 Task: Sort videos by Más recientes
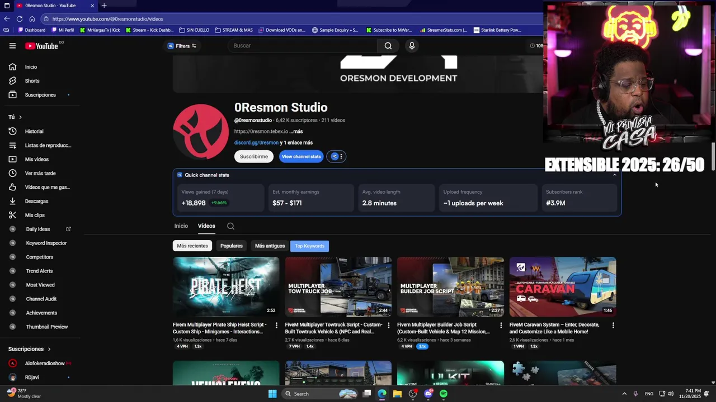point(192,246)
